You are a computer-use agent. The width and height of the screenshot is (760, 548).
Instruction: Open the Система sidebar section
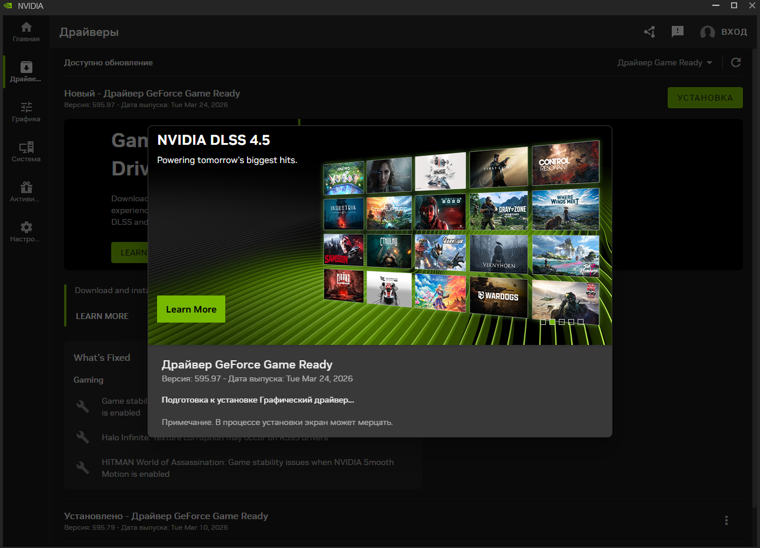pos(26,152)
